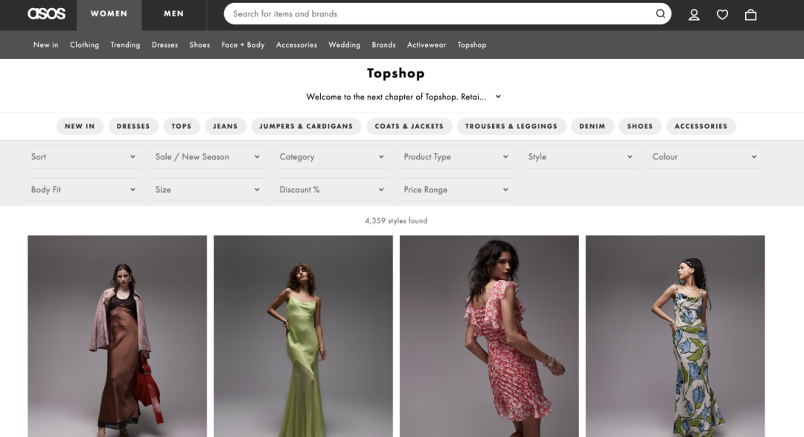The height and width of the screenshot is (437, 804).
Task: Click the DENIM category pill
Action: (592, 127)
